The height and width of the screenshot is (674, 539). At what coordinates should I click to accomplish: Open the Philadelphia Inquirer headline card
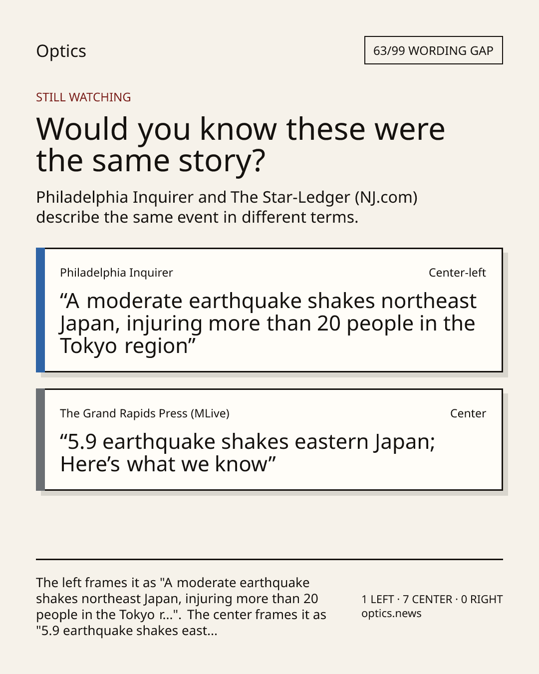point(269,310)
